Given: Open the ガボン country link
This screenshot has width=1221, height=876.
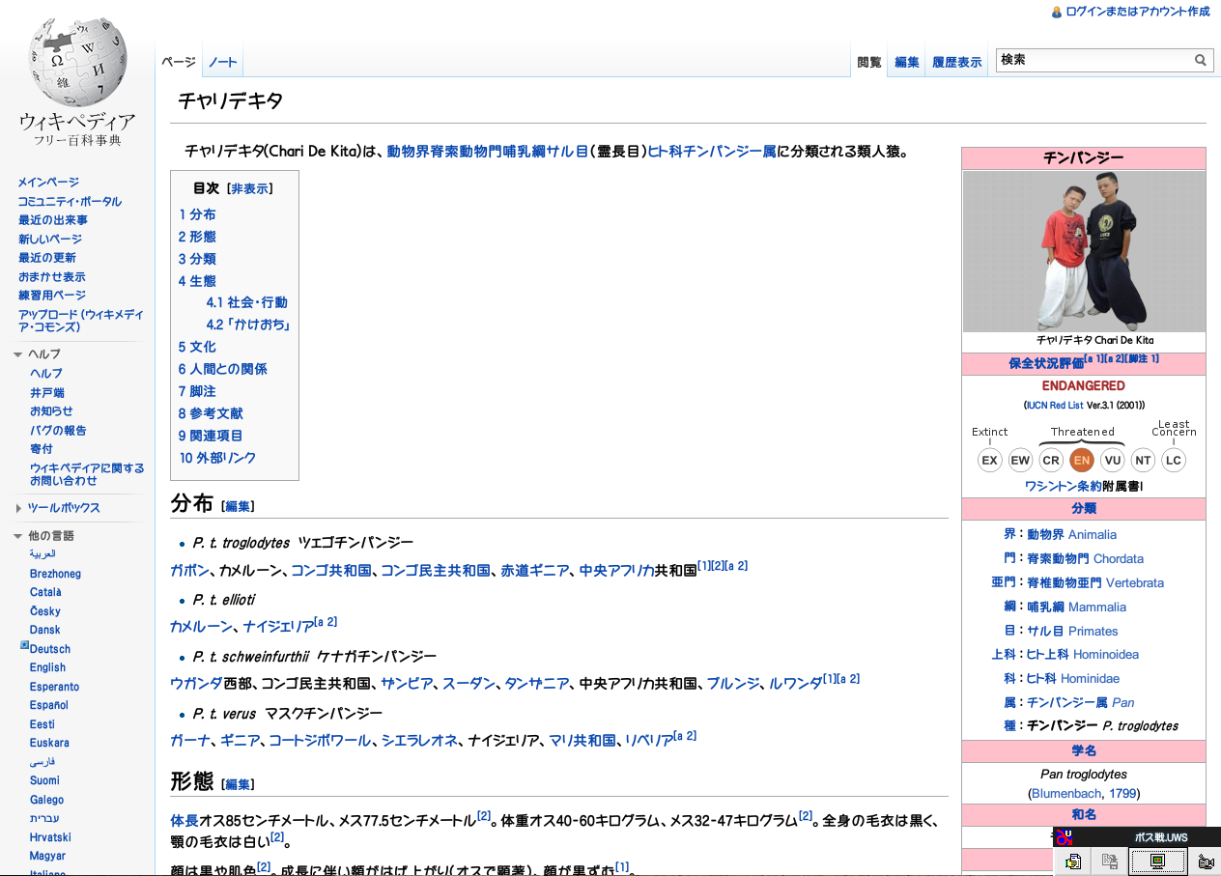Looking at the screenshot, I should [x=189, y=571].
